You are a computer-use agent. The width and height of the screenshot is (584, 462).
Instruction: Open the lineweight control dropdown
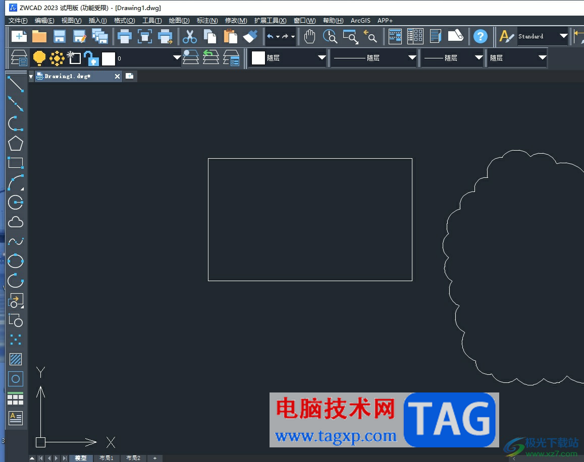tap(479, 57)
